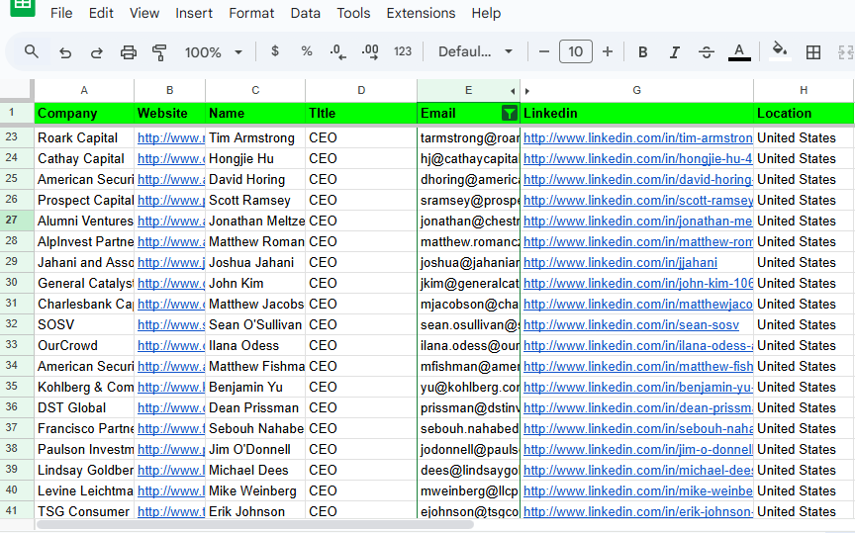
Task: Undo the last action
Action: pos(65,52)
